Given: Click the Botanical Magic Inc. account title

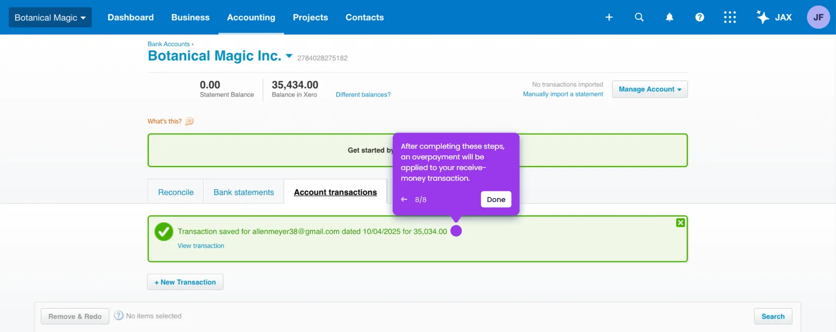Looking at the screenshot, I should (x=215, y=56).
